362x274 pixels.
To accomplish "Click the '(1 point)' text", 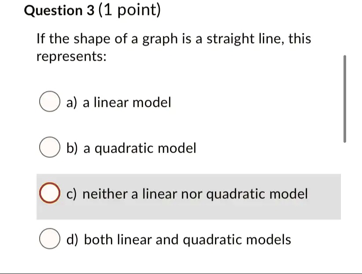I will [130, 10].
